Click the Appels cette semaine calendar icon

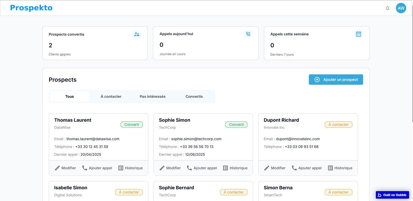(358, 34)
